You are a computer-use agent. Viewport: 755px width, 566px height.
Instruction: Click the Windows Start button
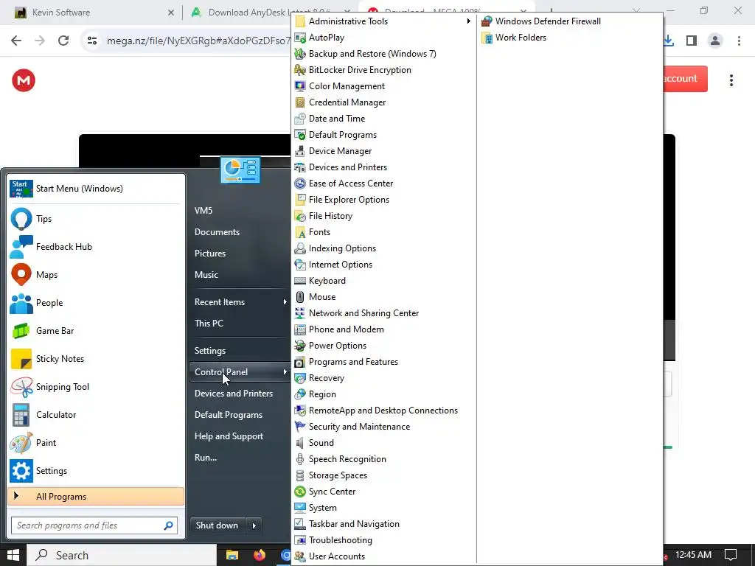tap(13, 556)
